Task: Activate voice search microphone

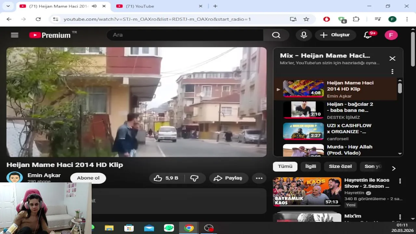Action: point(304,35)
